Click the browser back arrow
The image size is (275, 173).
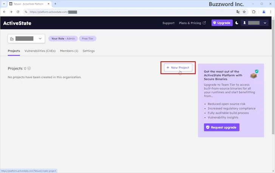[x=5, y=12]
